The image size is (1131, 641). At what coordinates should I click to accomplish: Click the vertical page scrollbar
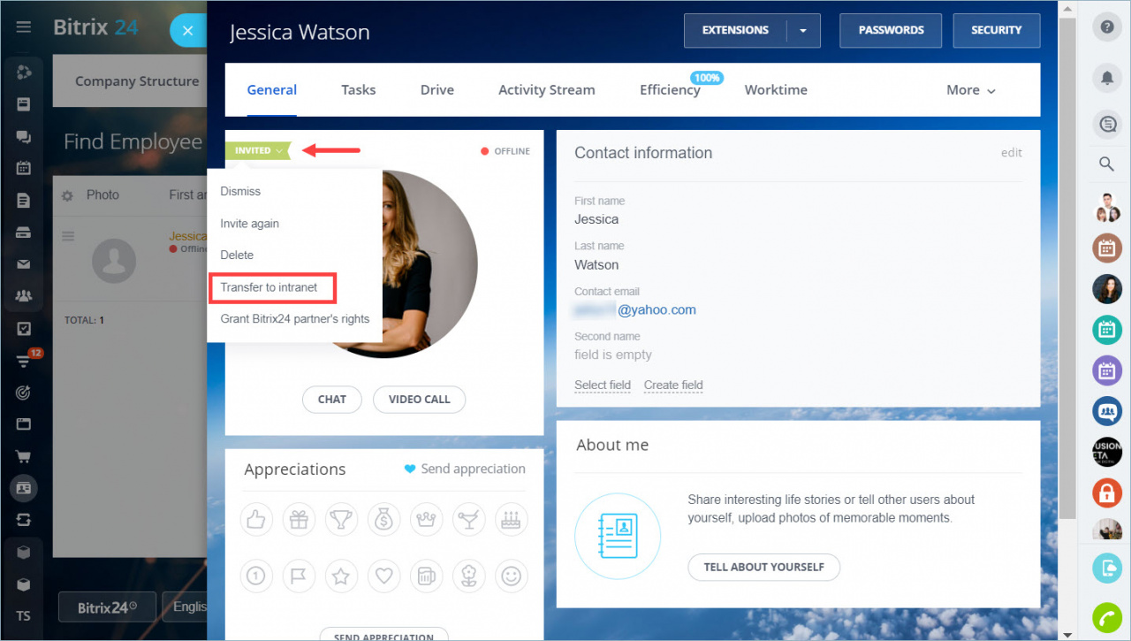tap(1068, 270)
